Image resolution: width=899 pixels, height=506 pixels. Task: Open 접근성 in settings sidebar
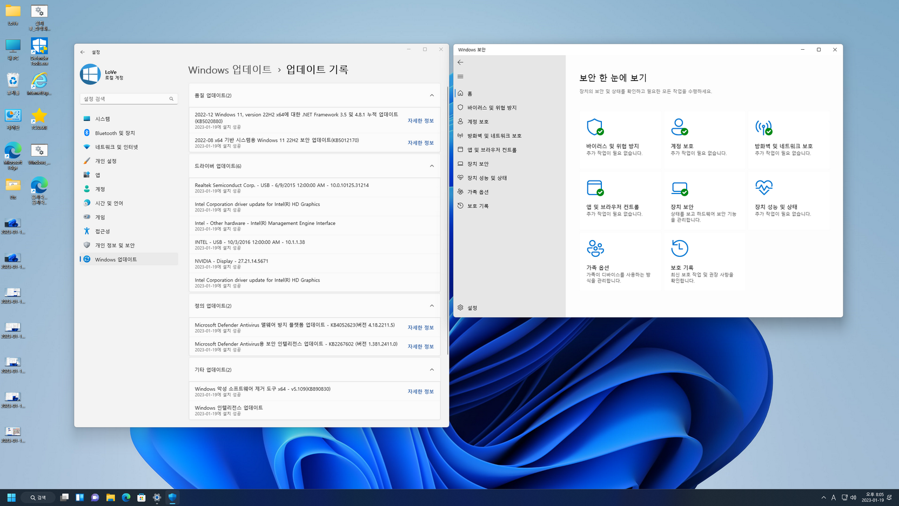click(129, 231)
